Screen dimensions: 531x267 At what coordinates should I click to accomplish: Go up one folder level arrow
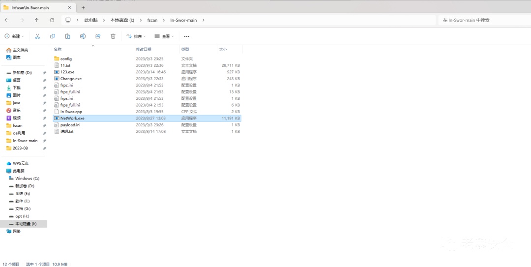point(36,20)
